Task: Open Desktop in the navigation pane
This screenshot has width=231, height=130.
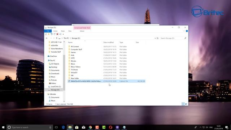Action: (54, 67)
